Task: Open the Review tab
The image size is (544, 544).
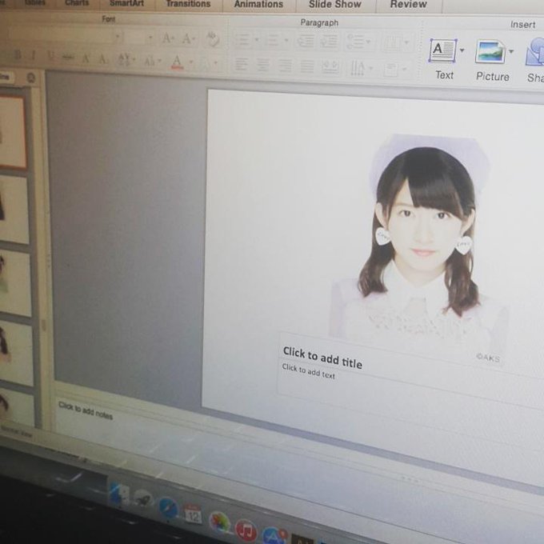Action: pos(408,4)
